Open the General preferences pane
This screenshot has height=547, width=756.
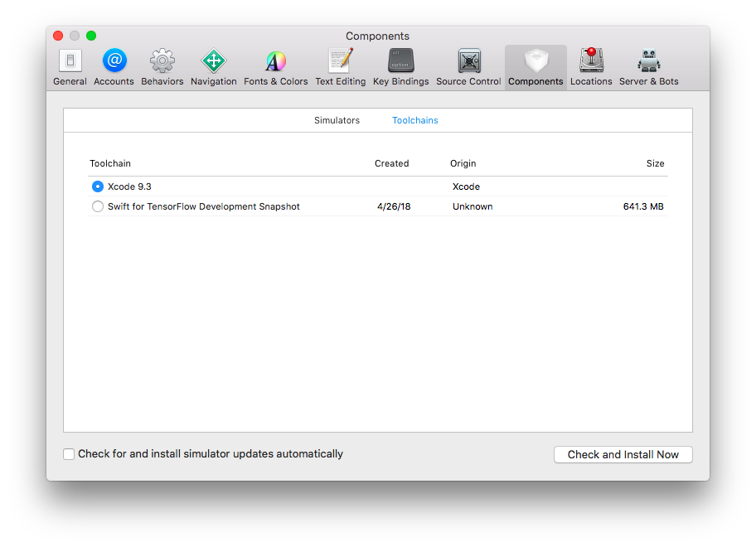(70, 67)
